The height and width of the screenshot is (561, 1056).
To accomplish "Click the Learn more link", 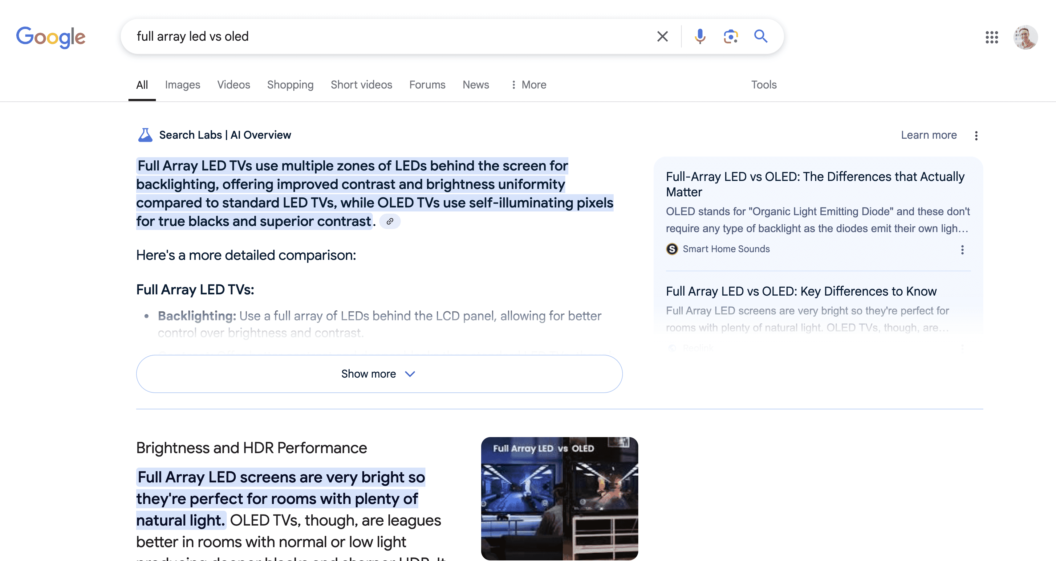I will 928,135.
